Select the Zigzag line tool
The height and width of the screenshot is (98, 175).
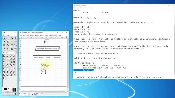[16, 45]
